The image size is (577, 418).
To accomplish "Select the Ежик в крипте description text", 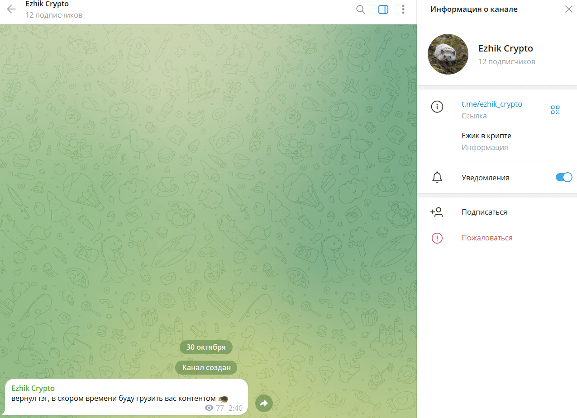I will coord(486,136).
